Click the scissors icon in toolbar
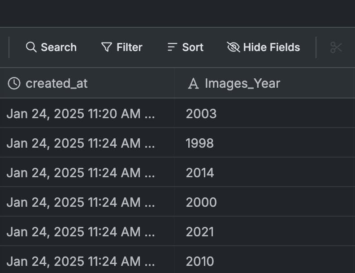 (x=336, y=47)
